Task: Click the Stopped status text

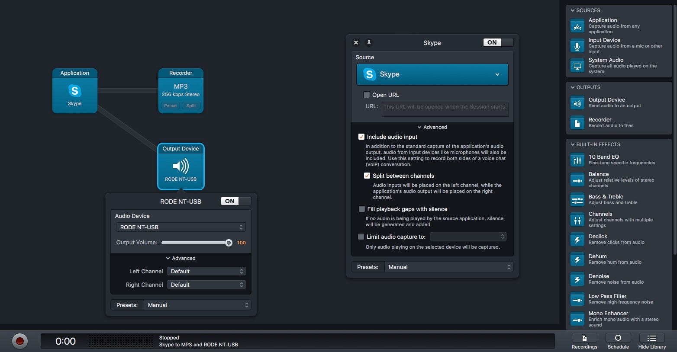Action: (169, 338)
